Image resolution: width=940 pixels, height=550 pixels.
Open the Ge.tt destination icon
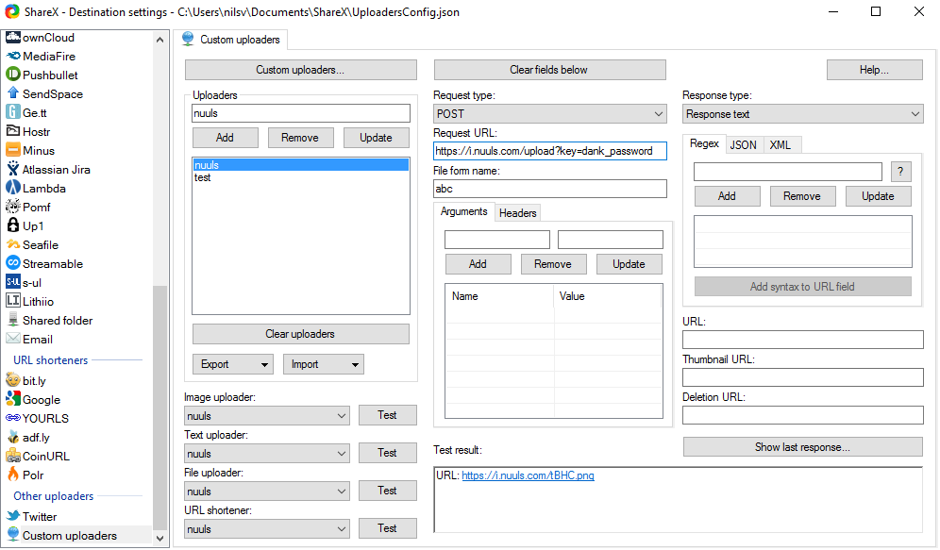point(12,112)
